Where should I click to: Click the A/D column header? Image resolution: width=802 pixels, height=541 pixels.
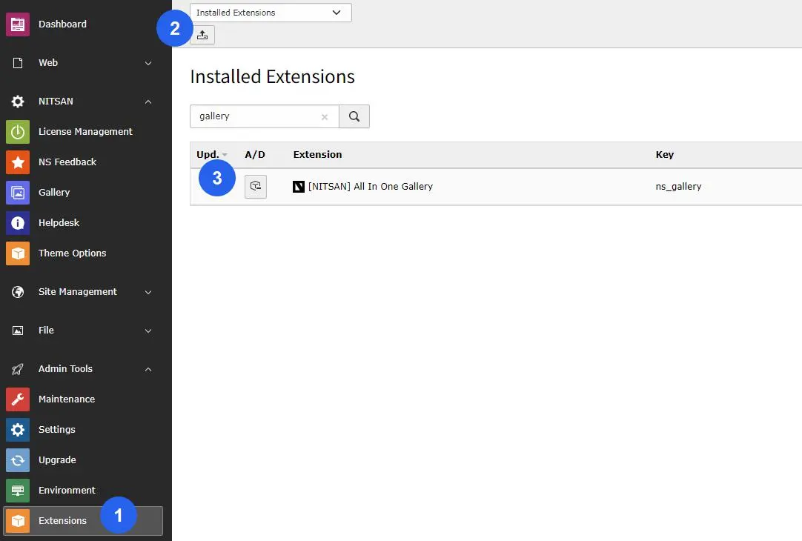coord(255,154)
